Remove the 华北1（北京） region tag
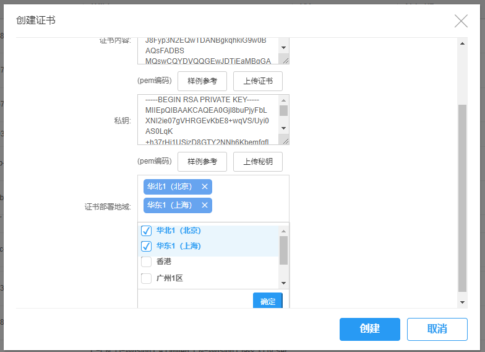485x352 pixels. [x=204, y=187]
